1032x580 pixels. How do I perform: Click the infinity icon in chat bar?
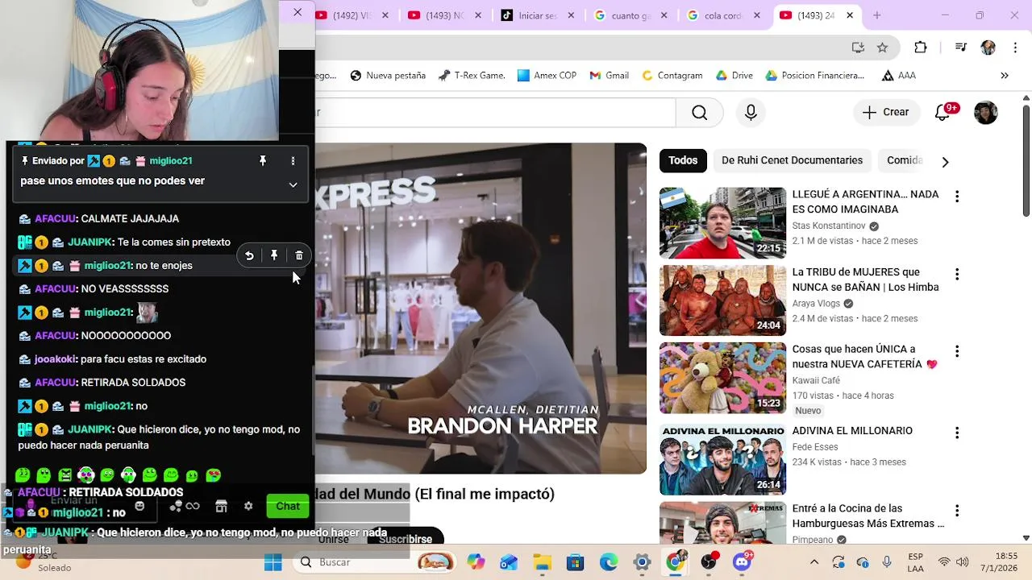coord(193,506)
